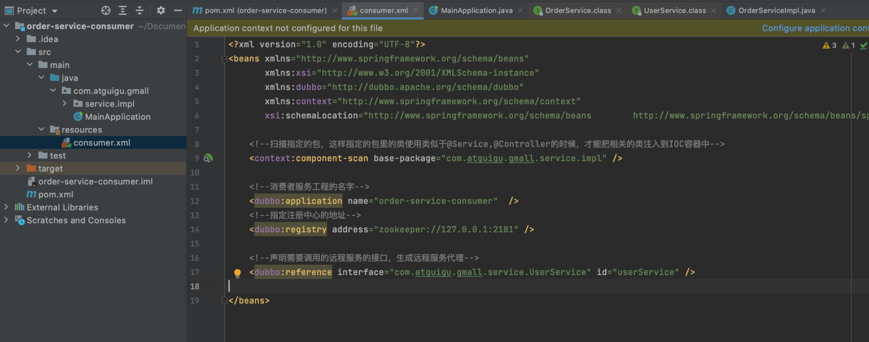Collapse the resources folder
The height and width of the screenshot is (342, 869).
click(x=41, y=129)
